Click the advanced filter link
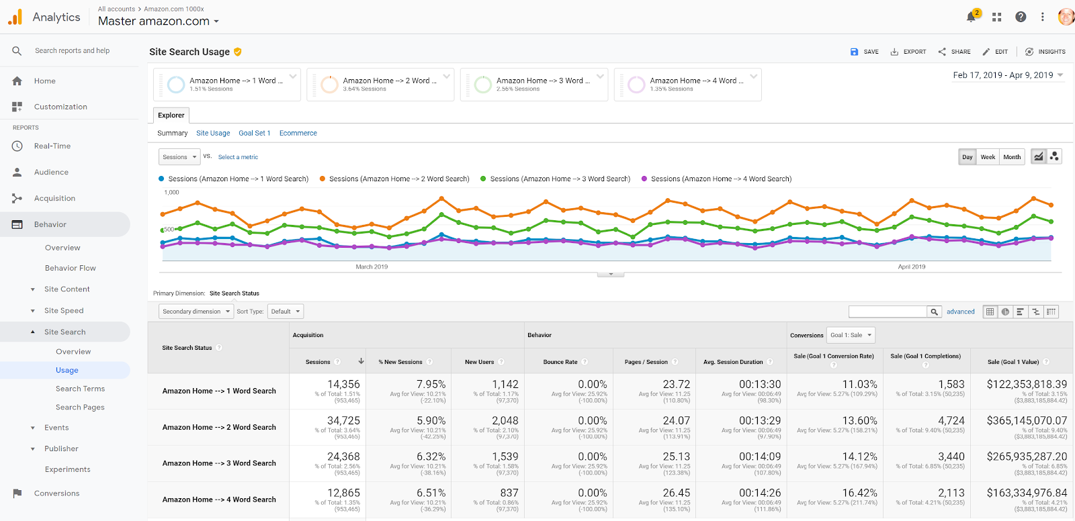This screenshot has width=1075, height=521. point(961,312)
